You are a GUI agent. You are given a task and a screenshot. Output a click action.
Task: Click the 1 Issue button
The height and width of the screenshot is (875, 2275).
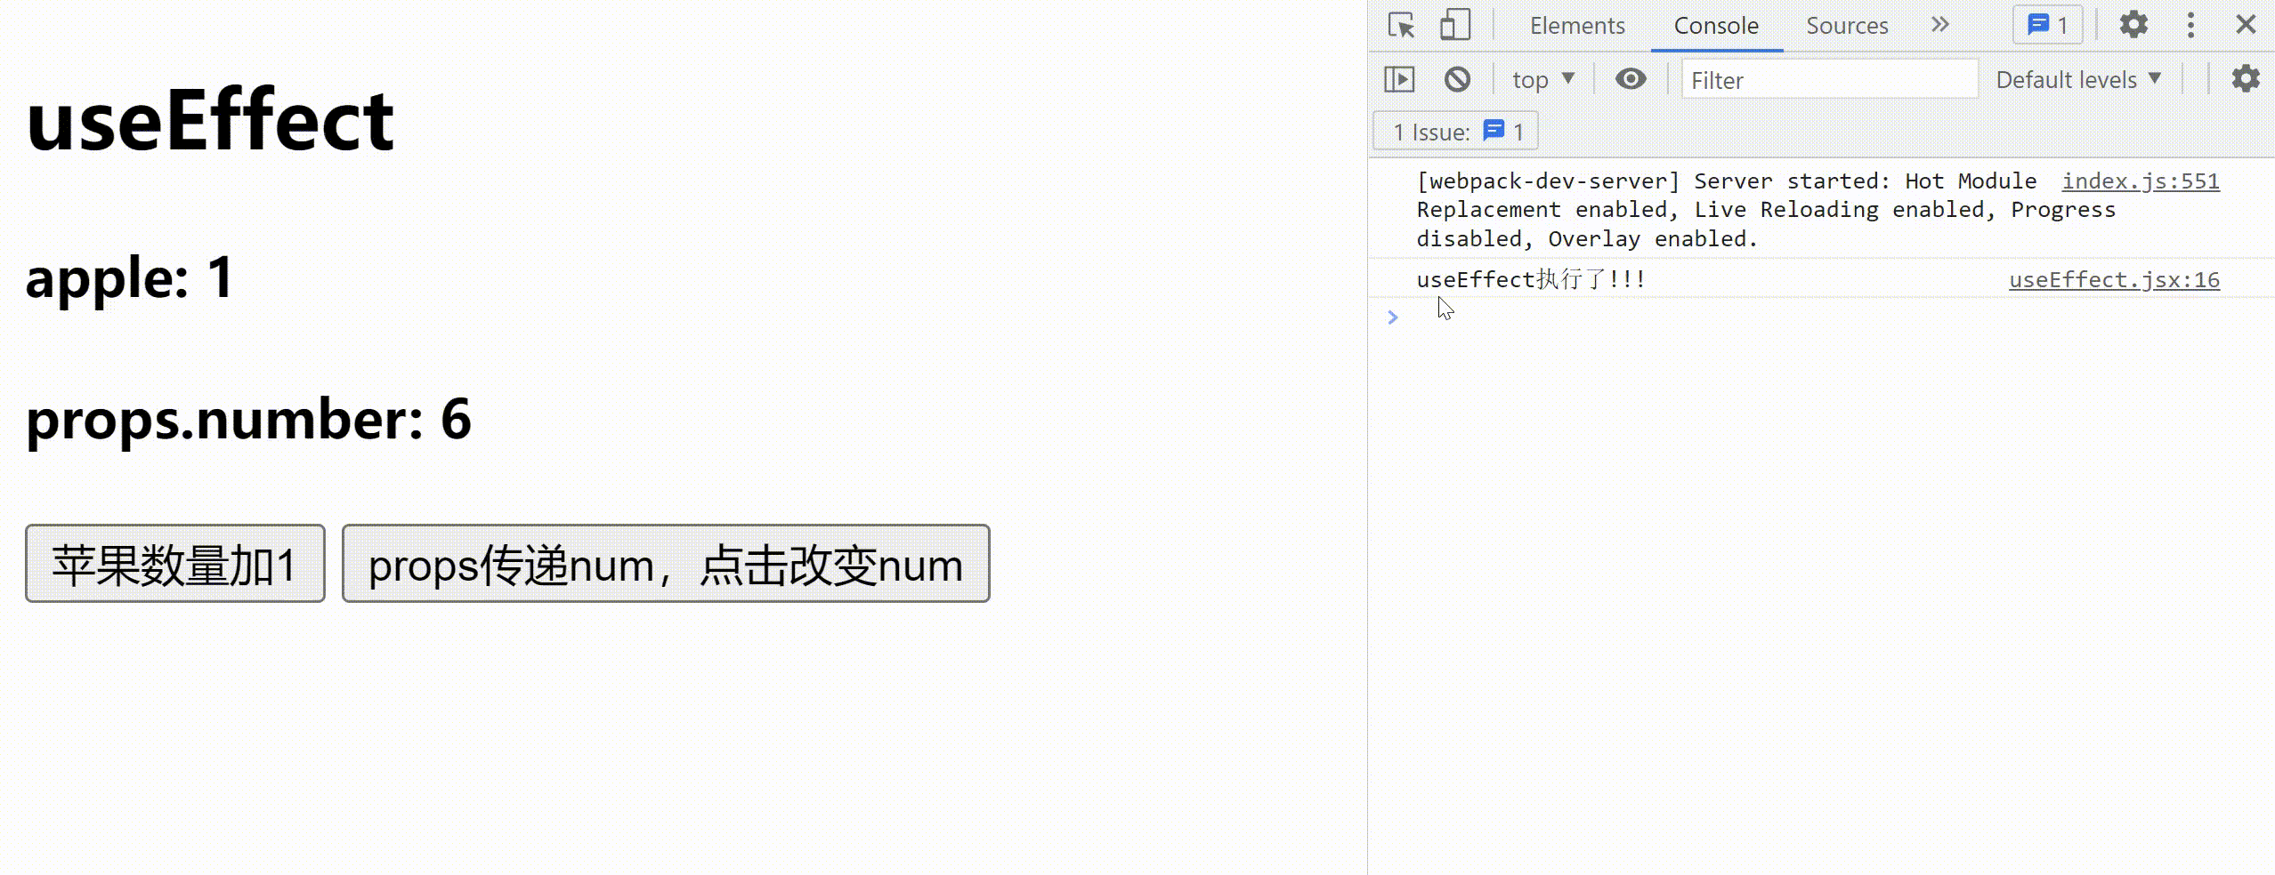(x=1456, y=132)
